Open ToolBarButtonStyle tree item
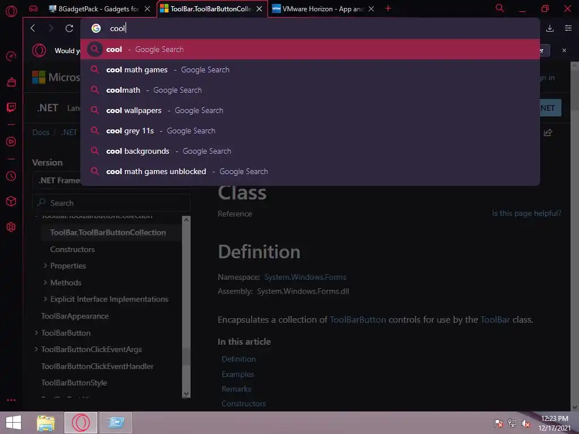This screenshot has height=434, width=579. 74,383
